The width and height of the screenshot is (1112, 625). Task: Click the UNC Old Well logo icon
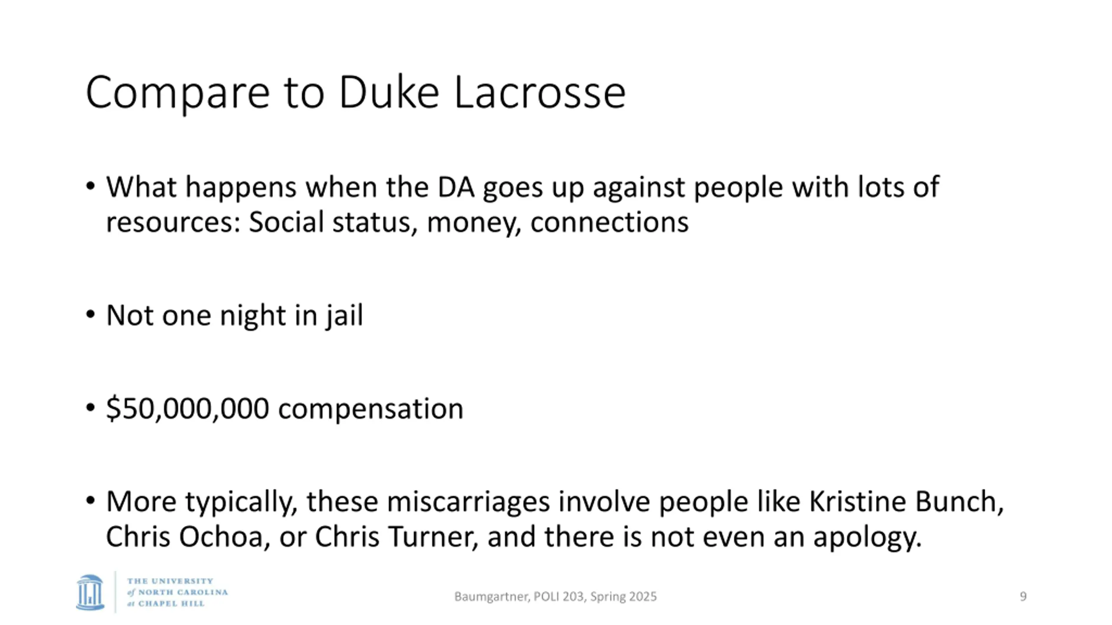click(x=90, y=592)
